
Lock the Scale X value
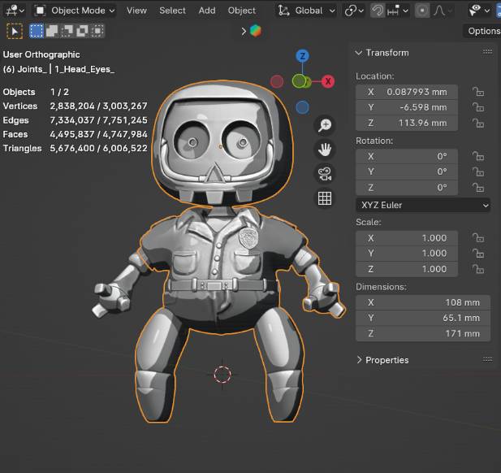(478, 238)
